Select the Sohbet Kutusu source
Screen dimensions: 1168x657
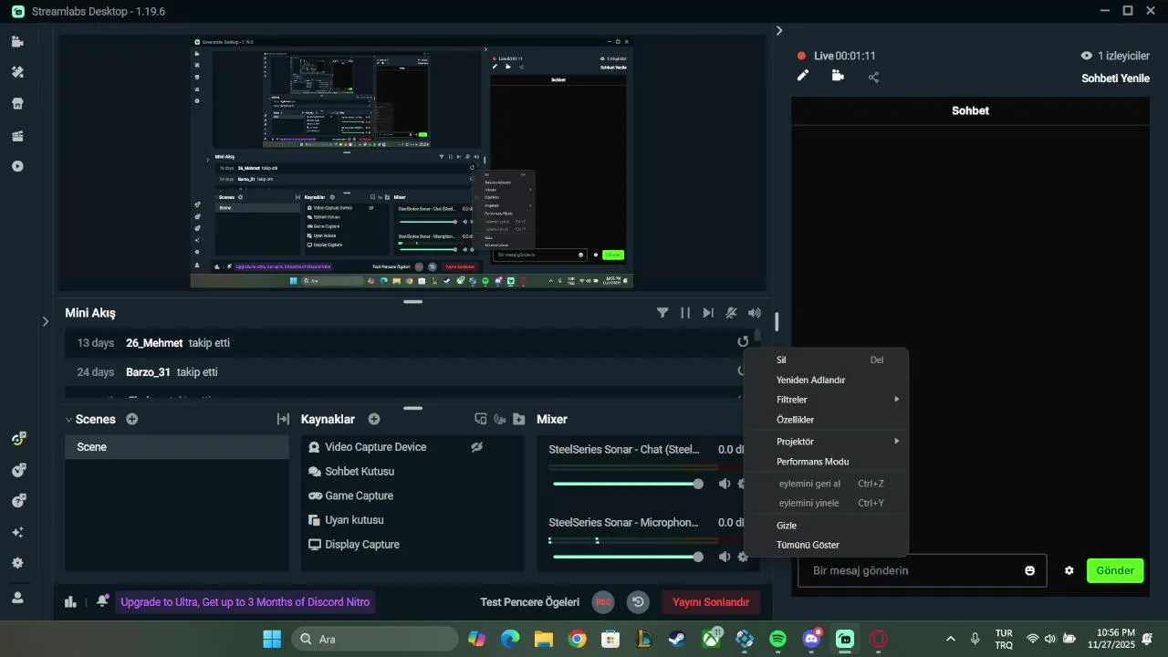(x=360, y=472)
